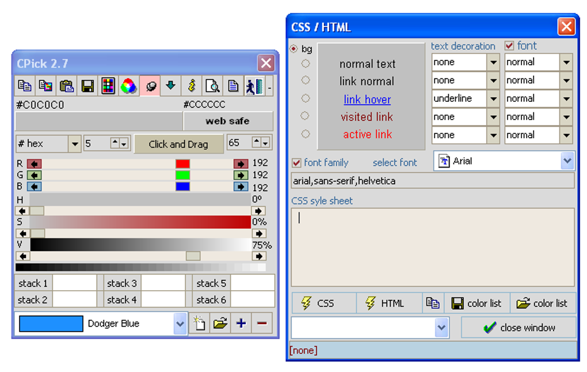Select the normal text radio button
587x372 pixels.
(306, 64)
